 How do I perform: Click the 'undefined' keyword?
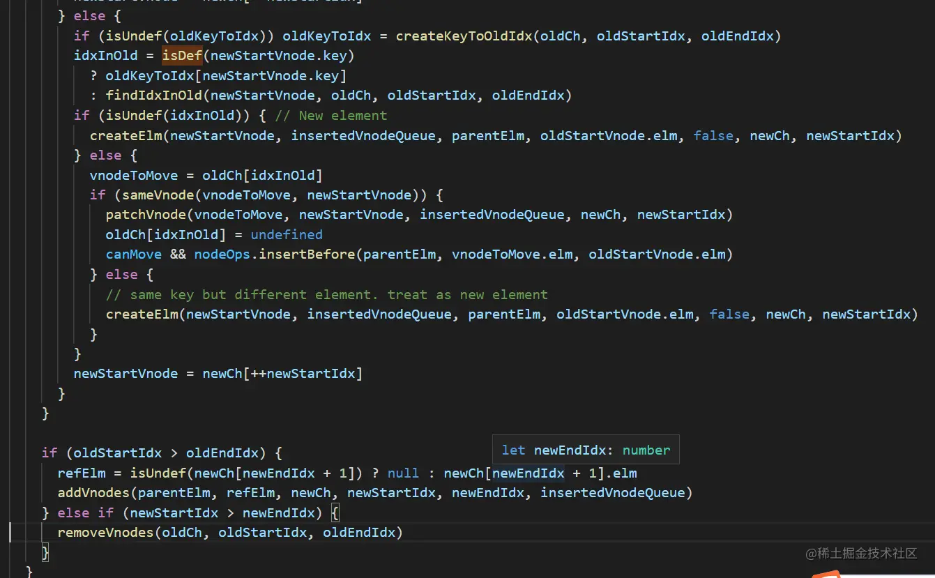pos(287,234)
